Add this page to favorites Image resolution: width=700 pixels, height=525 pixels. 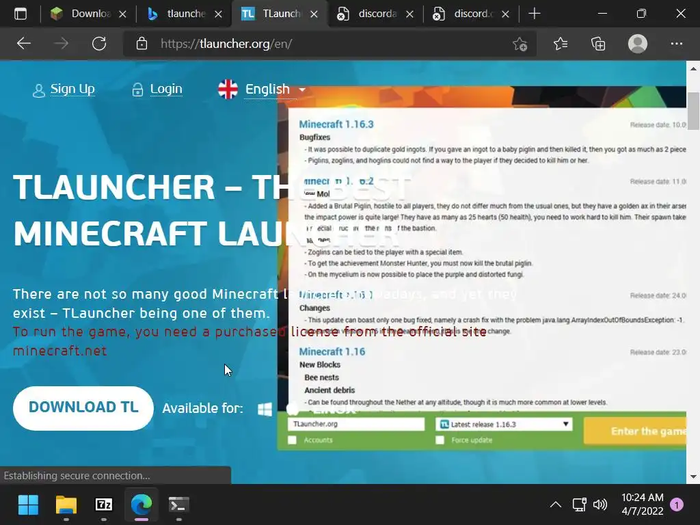coord(520,44)
